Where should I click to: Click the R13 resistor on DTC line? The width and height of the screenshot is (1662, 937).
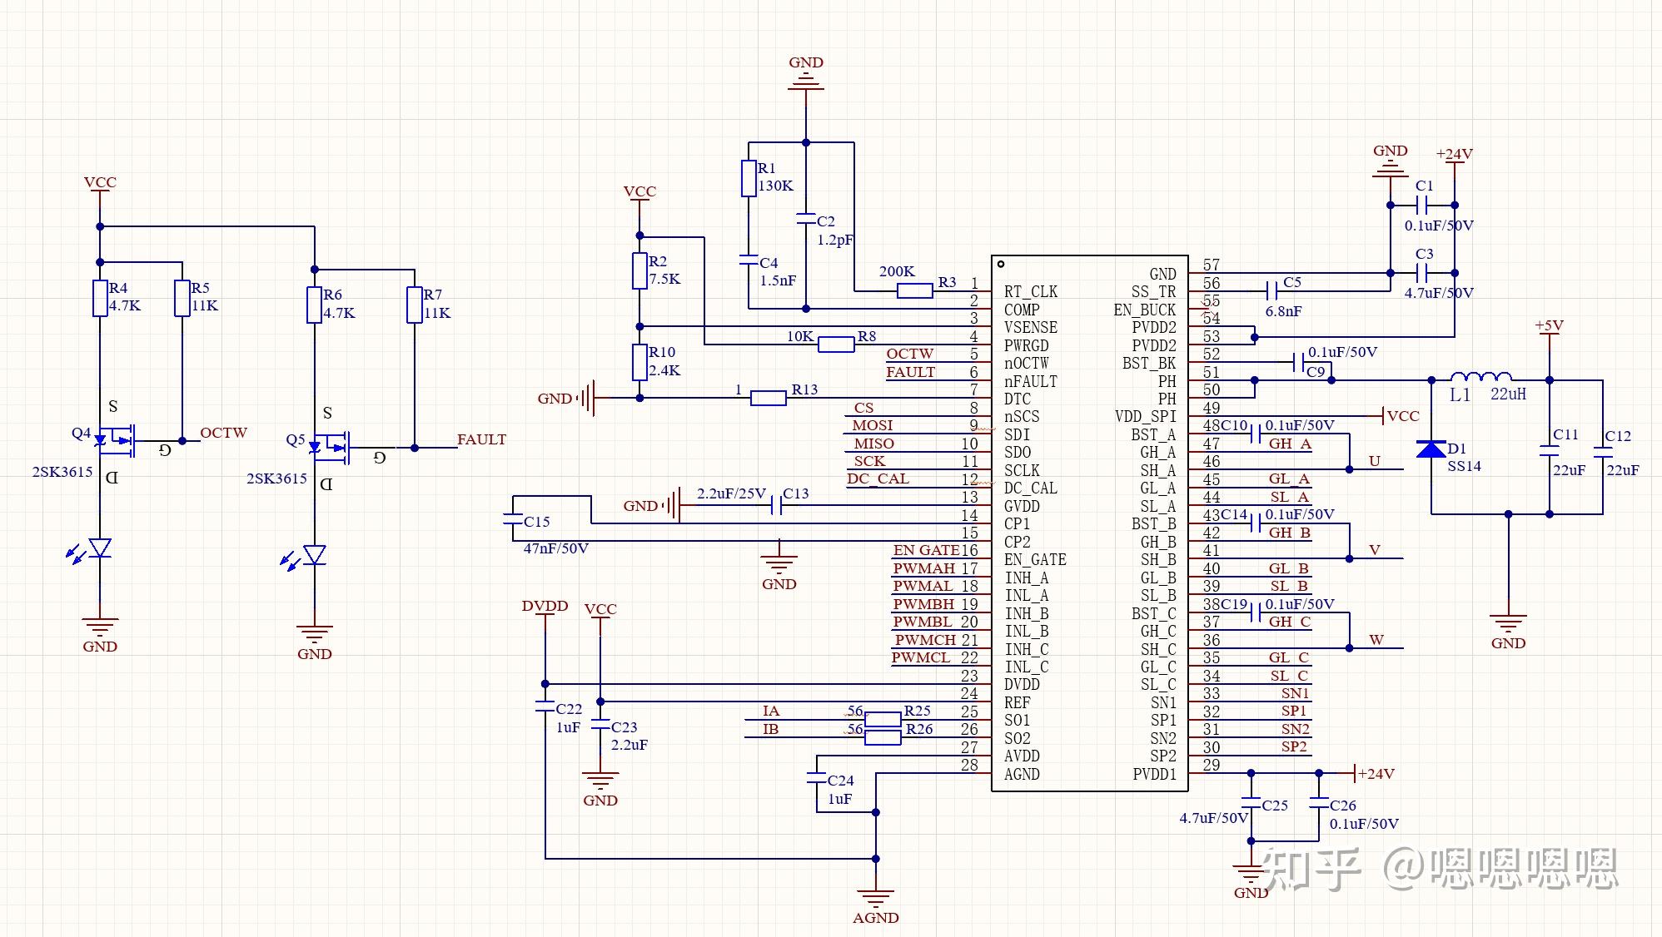(768, 398)
